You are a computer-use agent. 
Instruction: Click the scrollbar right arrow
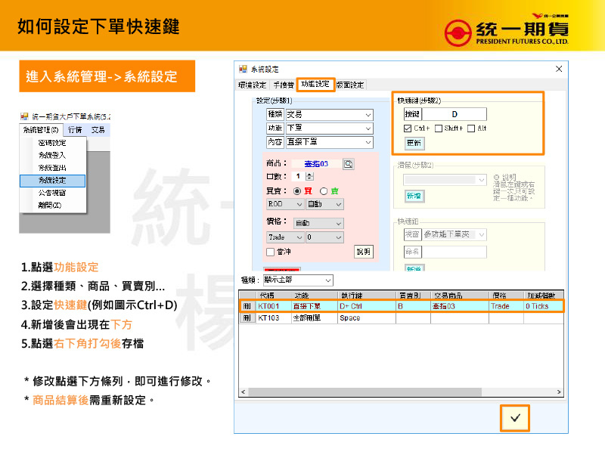[559, 392]
